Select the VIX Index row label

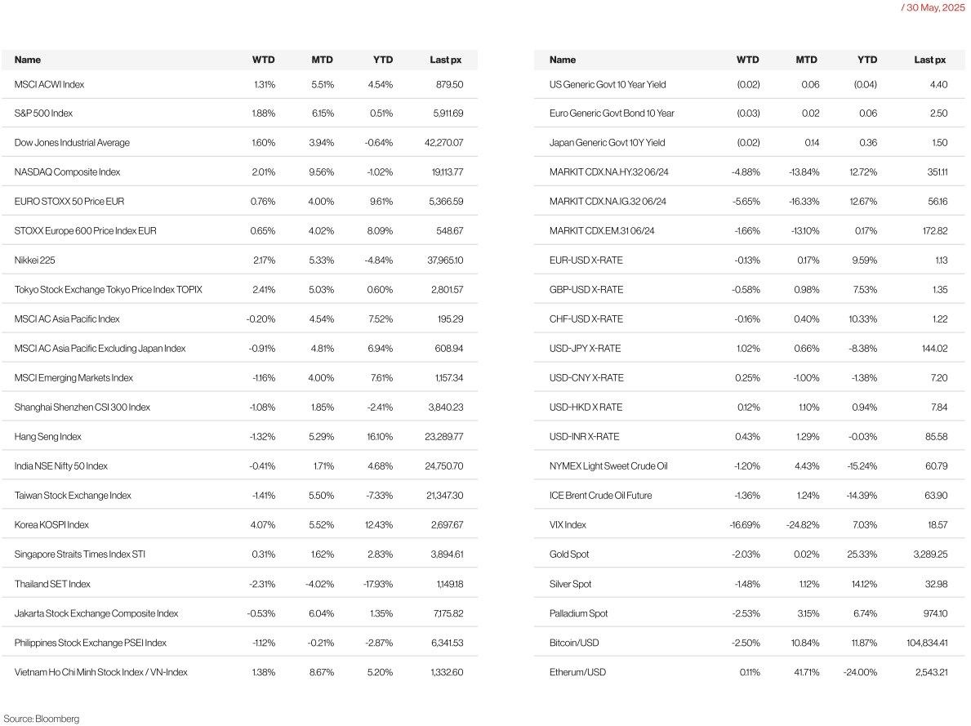click(x=568, y=524)
